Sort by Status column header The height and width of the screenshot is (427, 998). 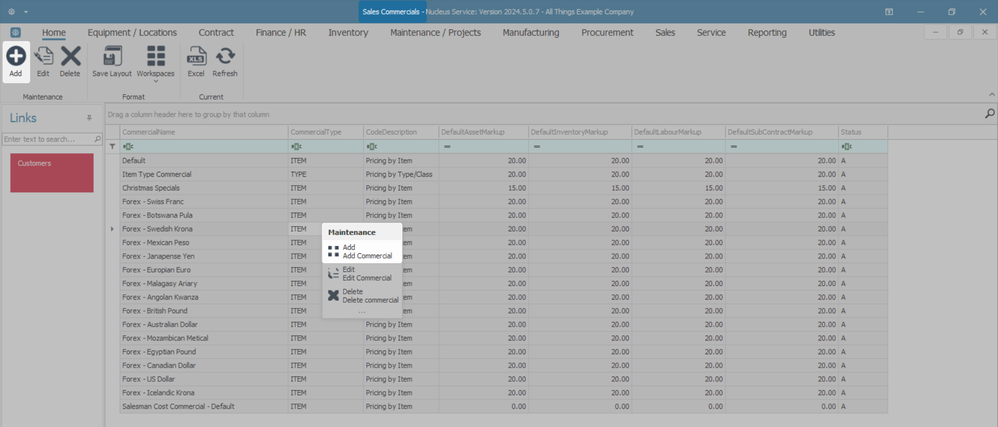(863, 132)
